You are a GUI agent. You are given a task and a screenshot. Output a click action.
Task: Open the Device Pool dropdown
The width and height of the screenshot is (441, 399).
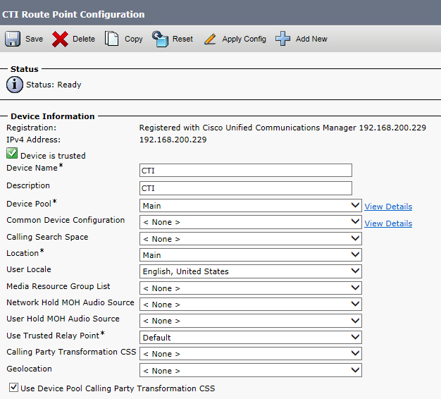click(251, 206)
